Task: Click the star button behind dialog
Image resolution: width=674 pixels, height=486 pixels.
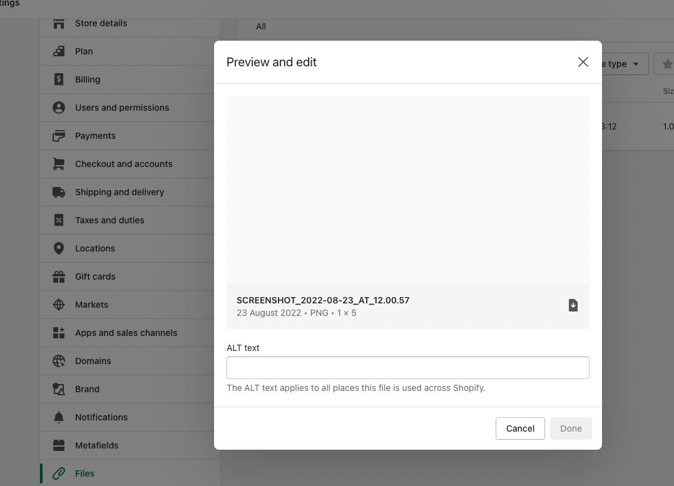Action: coord(665,64)
